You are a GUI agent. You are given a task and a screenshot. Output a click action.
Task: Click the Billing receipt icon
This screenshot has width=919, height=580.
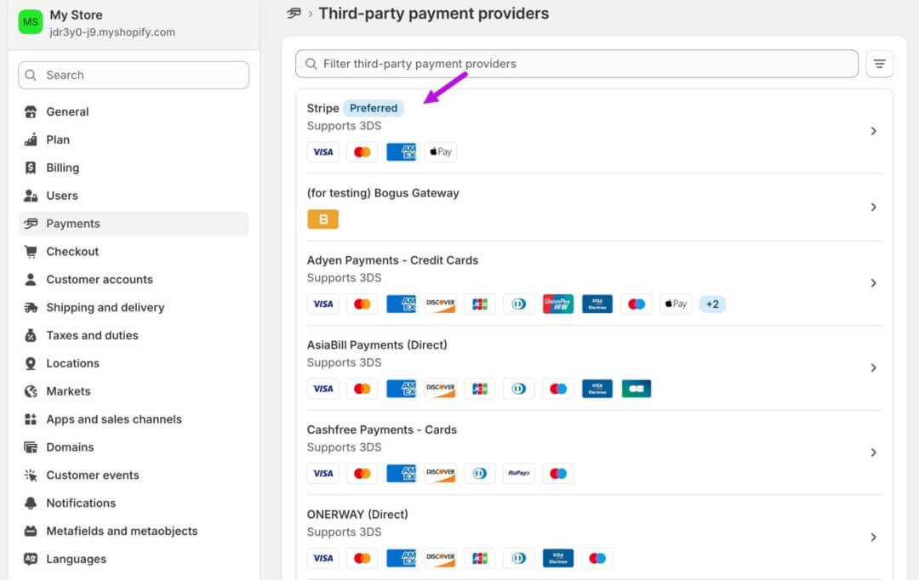click(x=31, y=168)
